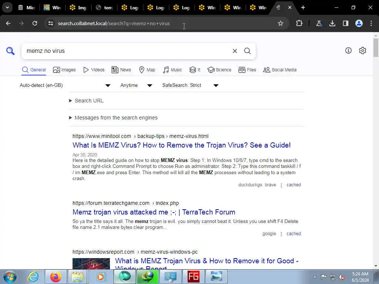Open the SafeSearch: Strict dropdown
The height and width of the screenshot is (284, 379).
coord(191,85)
